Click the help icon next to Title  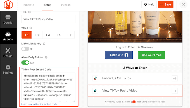point(29,12)
